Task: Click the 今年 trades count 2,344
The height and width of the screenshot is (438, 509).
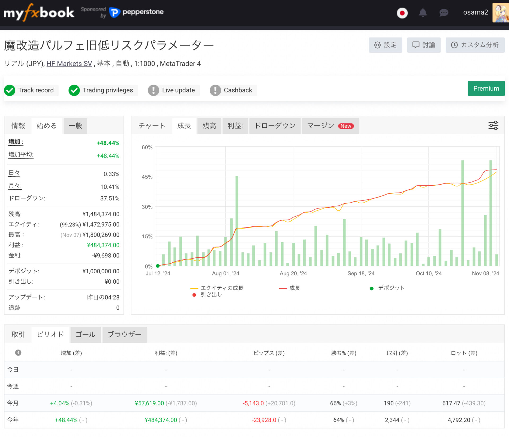Action: 392,420
